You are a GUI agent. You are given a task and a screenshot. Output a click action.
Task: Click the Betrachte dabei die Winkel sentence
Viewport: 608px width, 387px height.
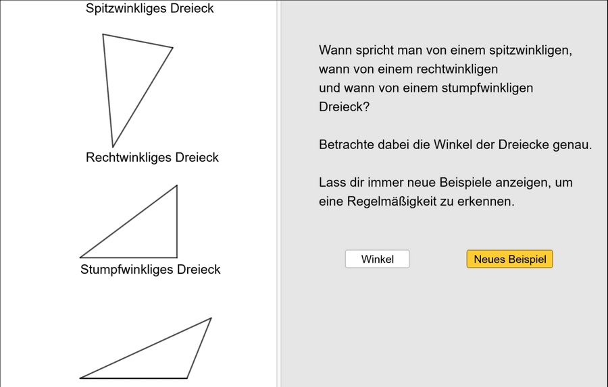pos(455,145)
